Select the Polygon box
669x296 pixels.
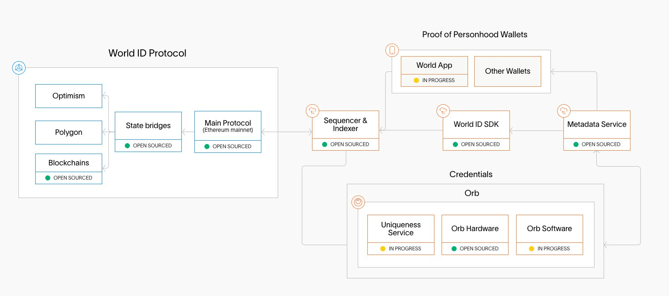69,132
